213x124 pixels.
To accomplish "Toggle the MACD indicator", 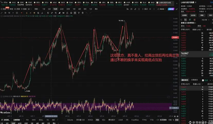I will point(90,120).
